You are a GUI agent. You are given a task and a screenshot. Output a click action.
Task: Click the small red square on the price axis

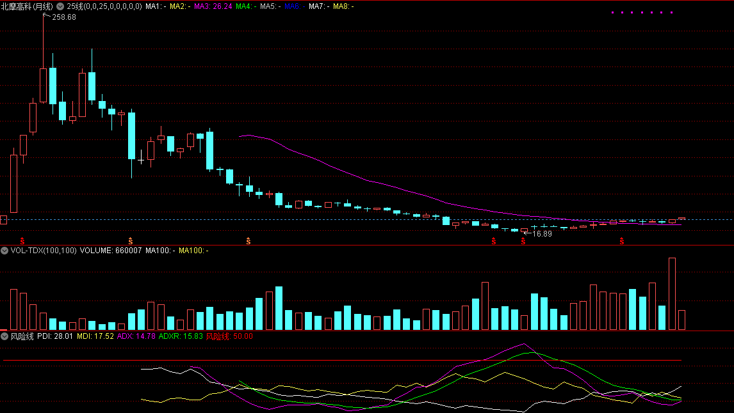(4, 219)
